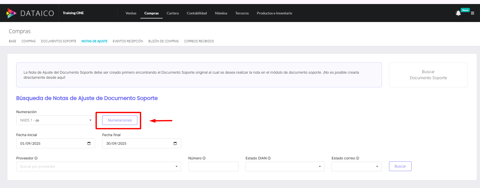Open the Fecha inicial calendar picker icon
Image resolution: width=480 pixels, height=188 pixels.
pos(89,143)
